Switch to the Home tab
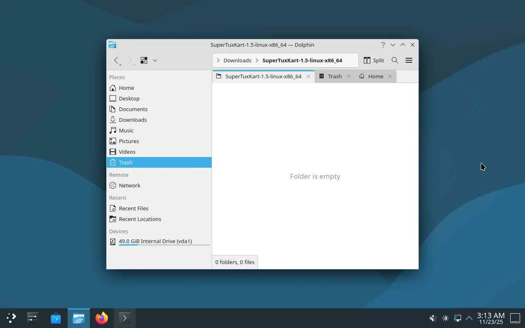 coord(375,76)
